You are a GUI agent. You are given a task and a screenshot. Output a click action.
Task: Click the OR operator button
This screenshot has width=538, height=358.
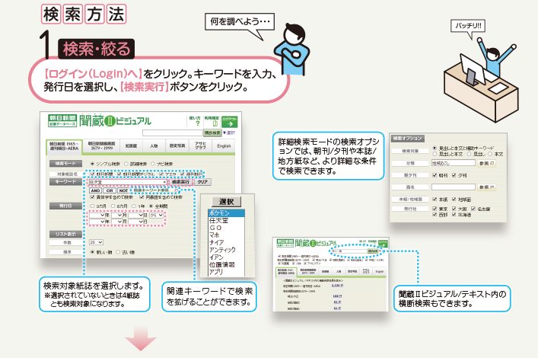[110, 190]
